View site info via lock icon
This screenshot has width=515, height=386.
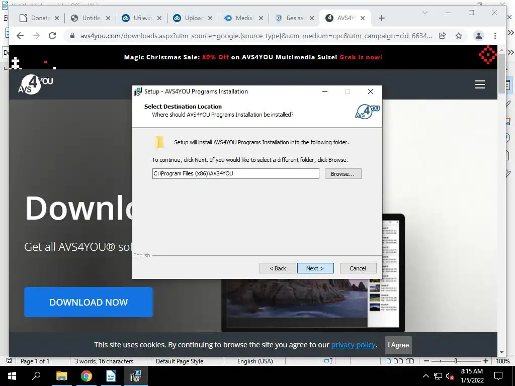point(72,36)
